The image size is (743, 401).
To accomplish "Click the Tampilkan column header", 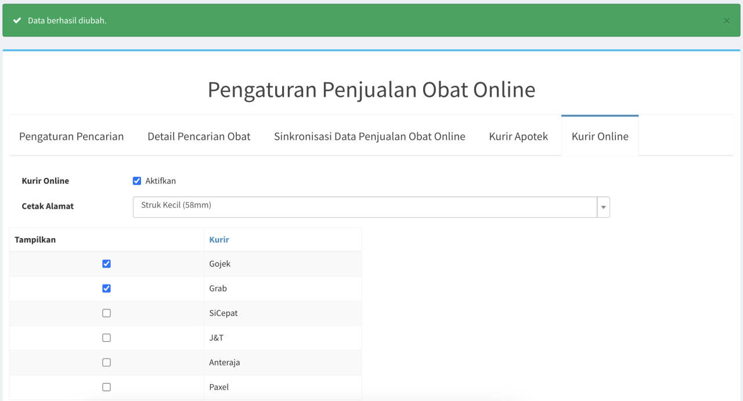I will [x=35, y=239].
